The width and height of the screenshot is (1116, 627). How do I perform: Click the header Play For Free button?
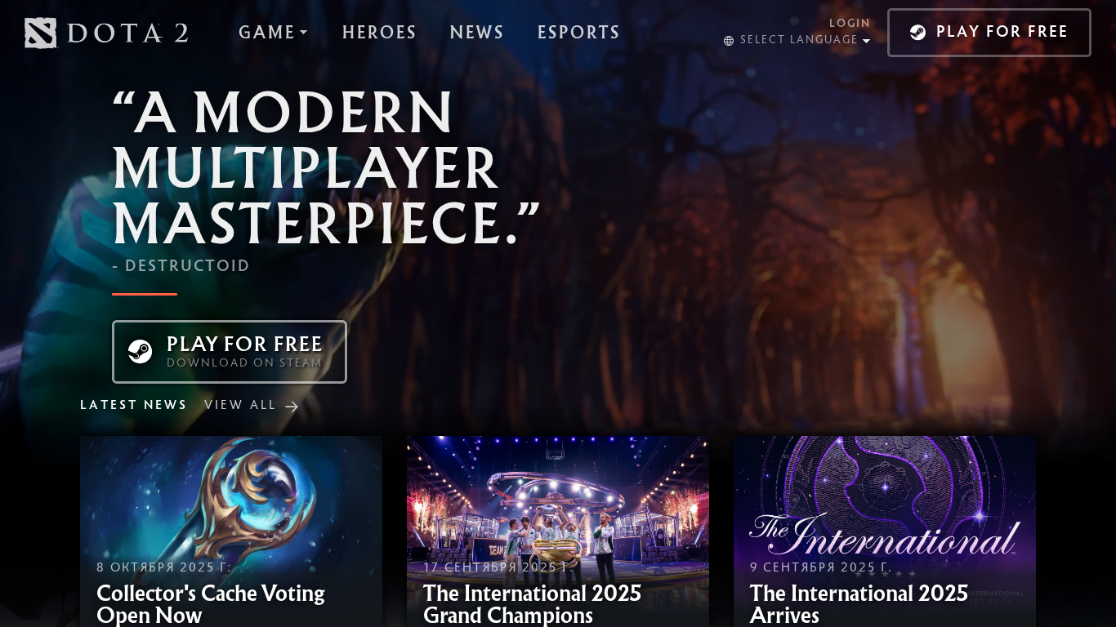coord(989,33)
